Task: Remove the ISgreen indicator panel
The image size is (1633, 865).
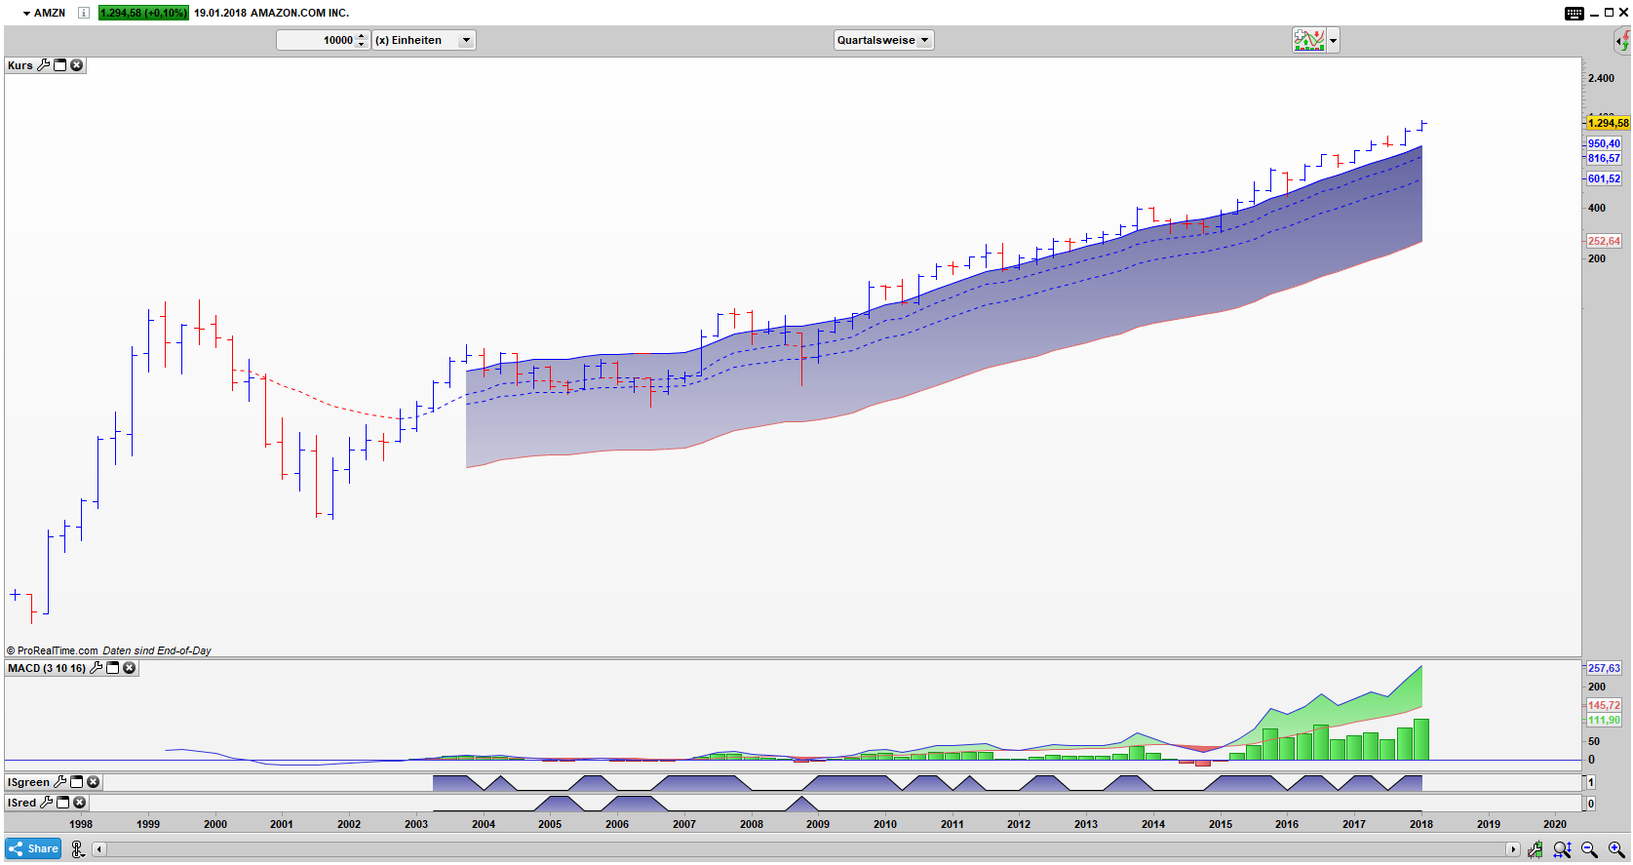Action: click(x=94, y=782)
